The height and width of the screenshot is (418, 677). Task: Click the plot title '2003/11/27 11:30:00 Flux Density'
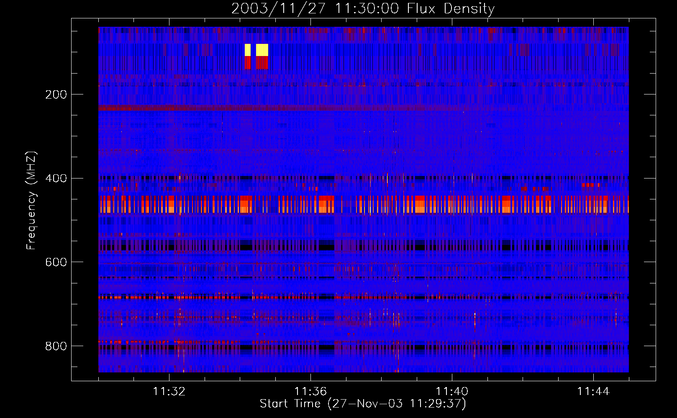pos(363,8)
